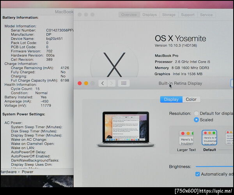Click the Battery Information heading
The image size is (234, 195).
(20, 18)
